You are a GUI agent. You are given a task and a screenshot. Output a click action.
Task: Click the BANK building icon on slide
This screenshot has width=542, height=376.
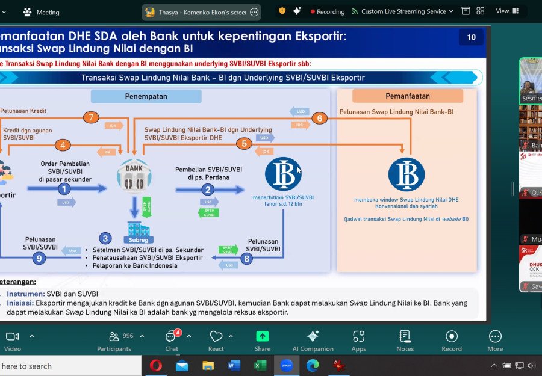134,176
